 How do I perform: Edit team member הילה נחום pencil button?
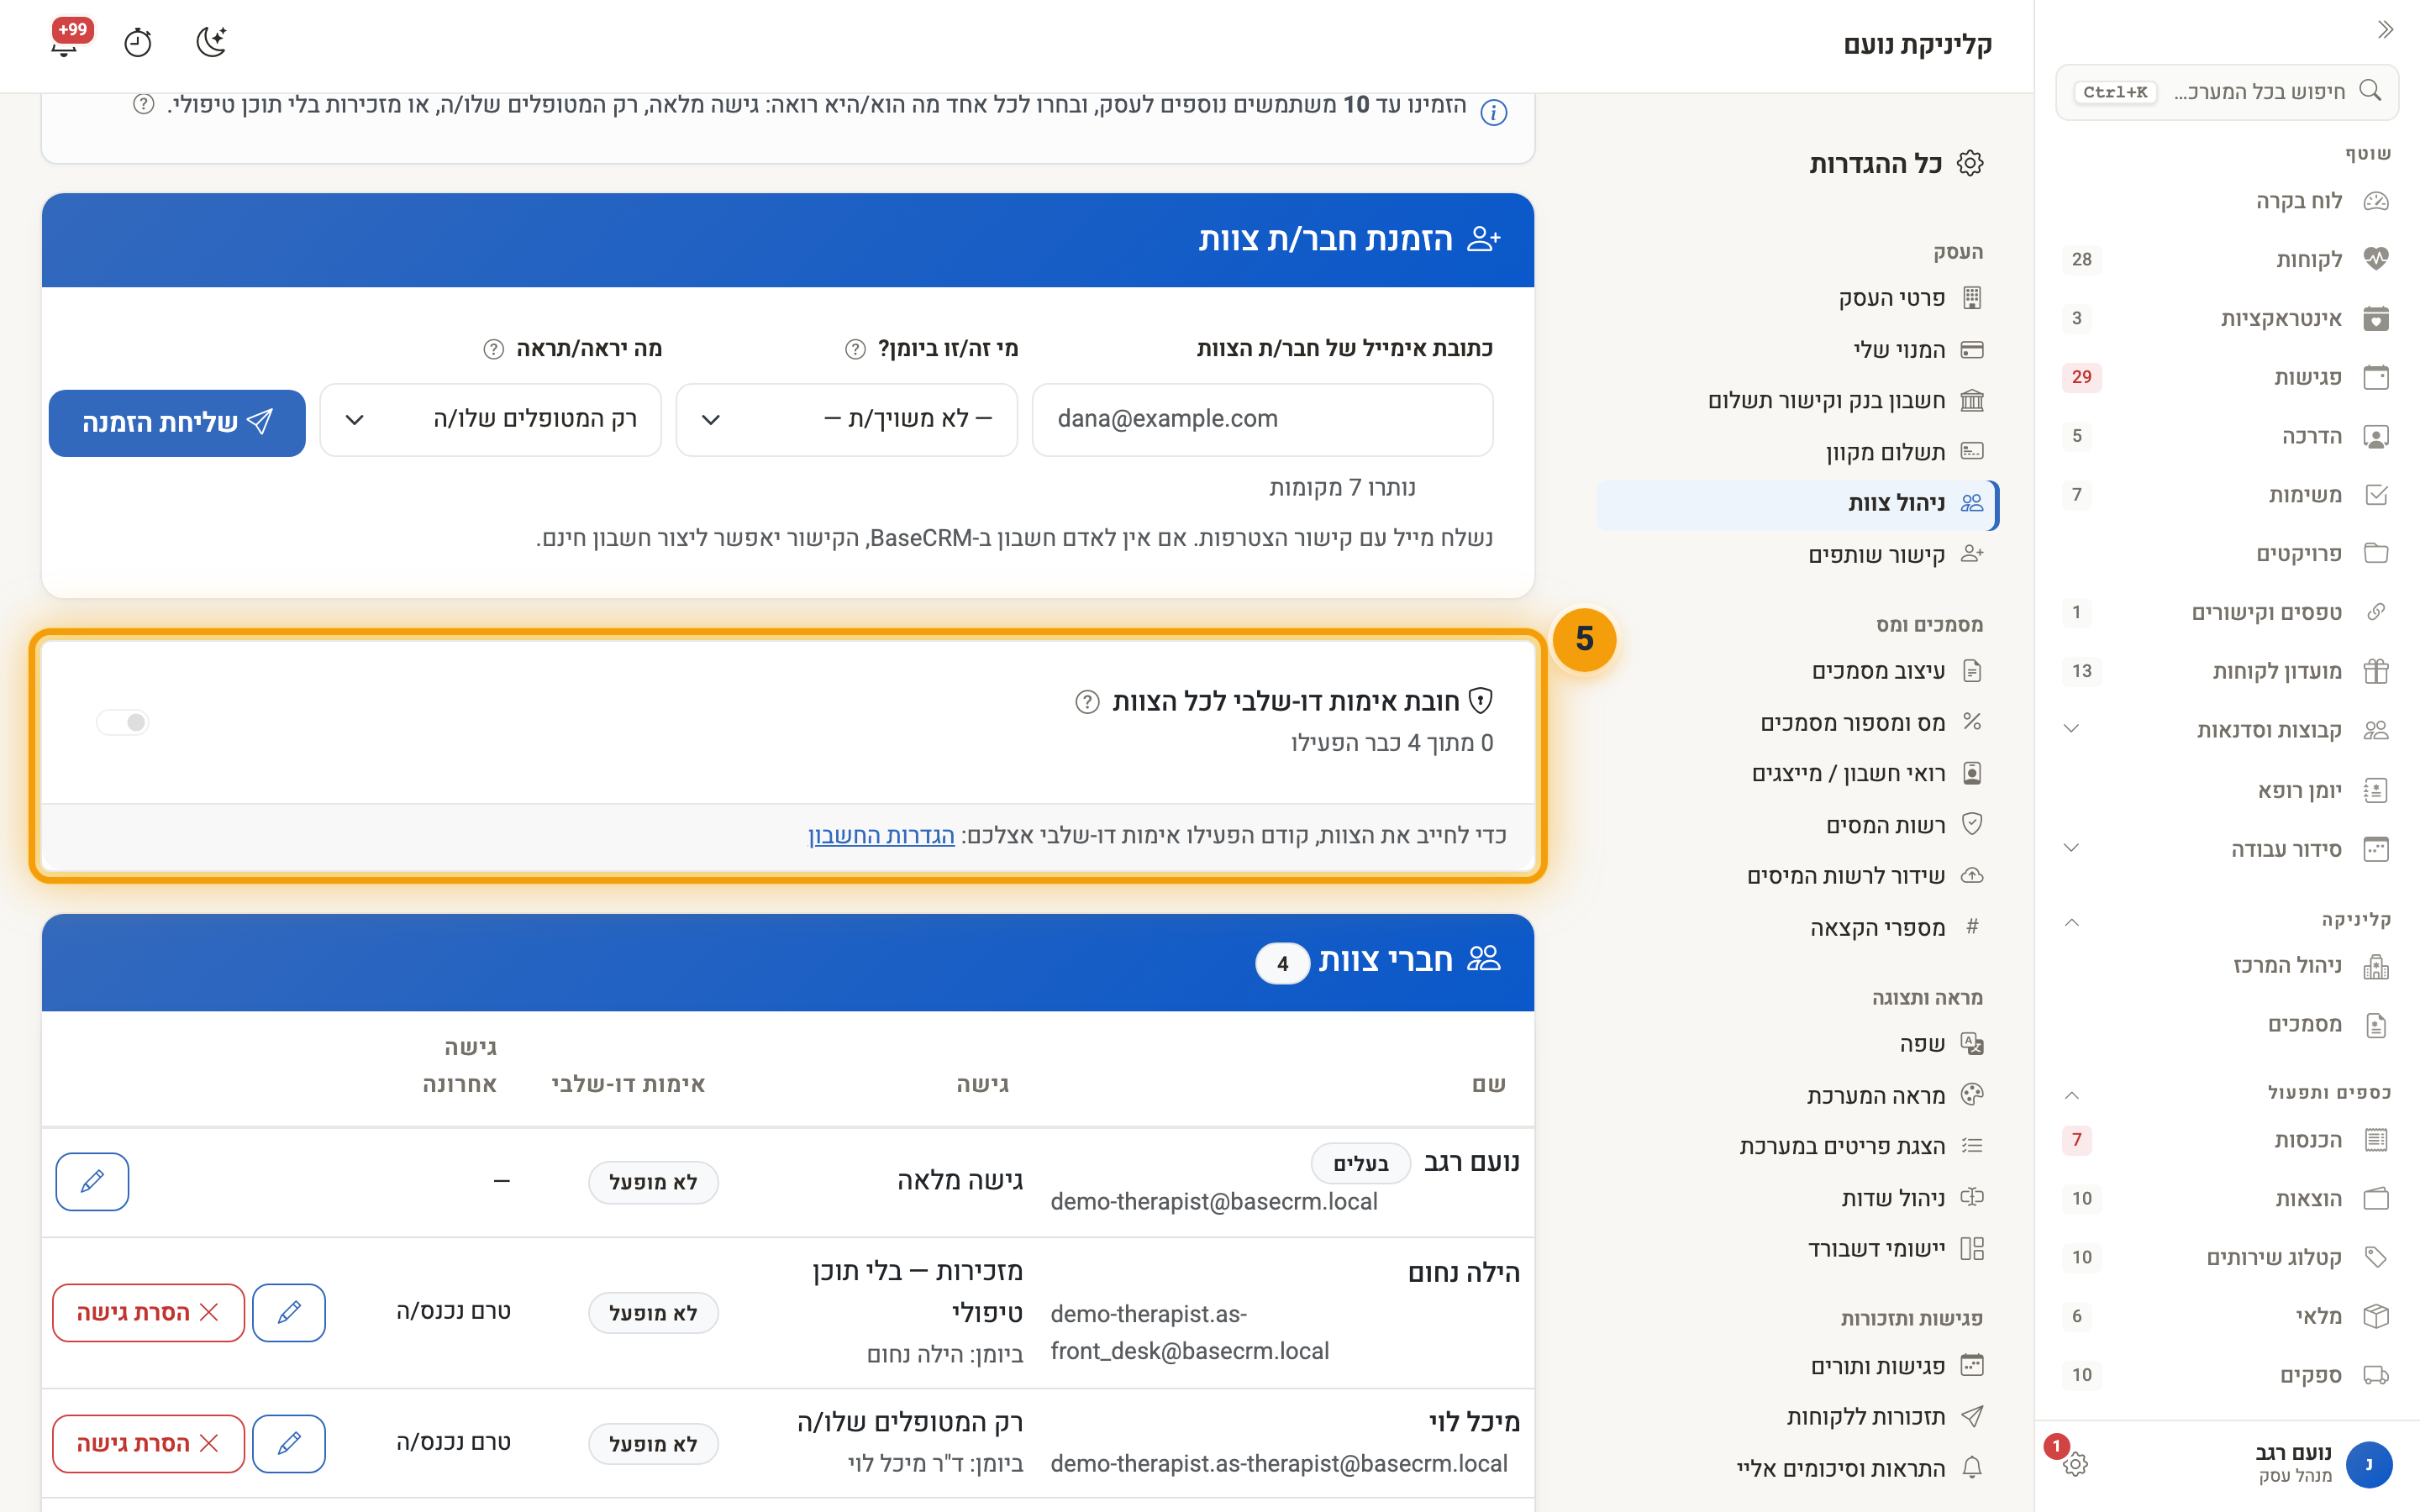(289, 1312)
